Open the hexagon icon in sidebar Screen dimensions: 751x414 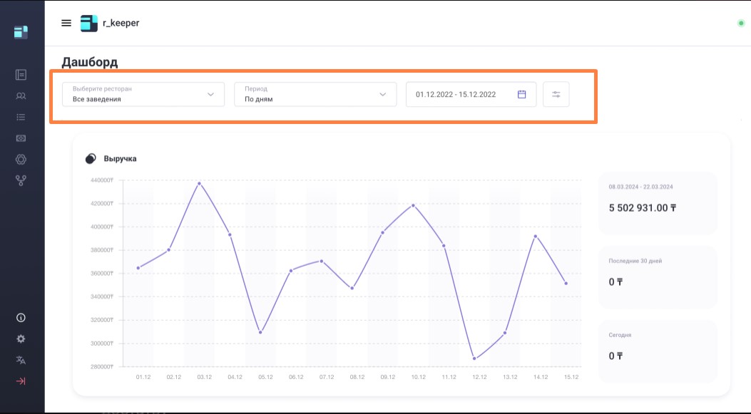pyautogui.click(x=21, y=160)
